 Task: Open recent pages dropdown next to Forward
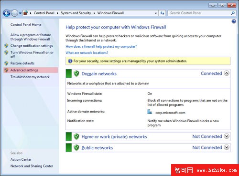[20, 13]
